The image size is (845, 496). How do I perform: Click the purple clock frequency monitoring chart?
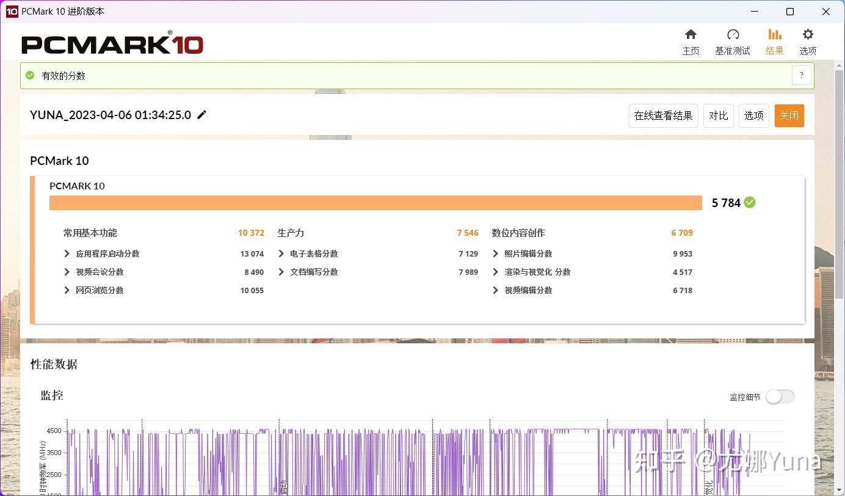(424, 458)
